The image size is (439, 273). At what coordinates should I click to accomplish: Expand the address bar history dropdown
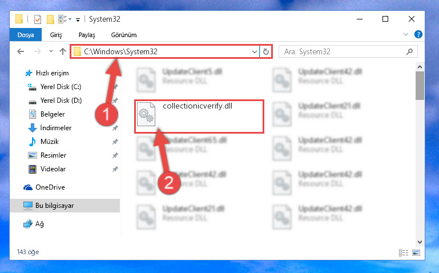coord(254,52)
